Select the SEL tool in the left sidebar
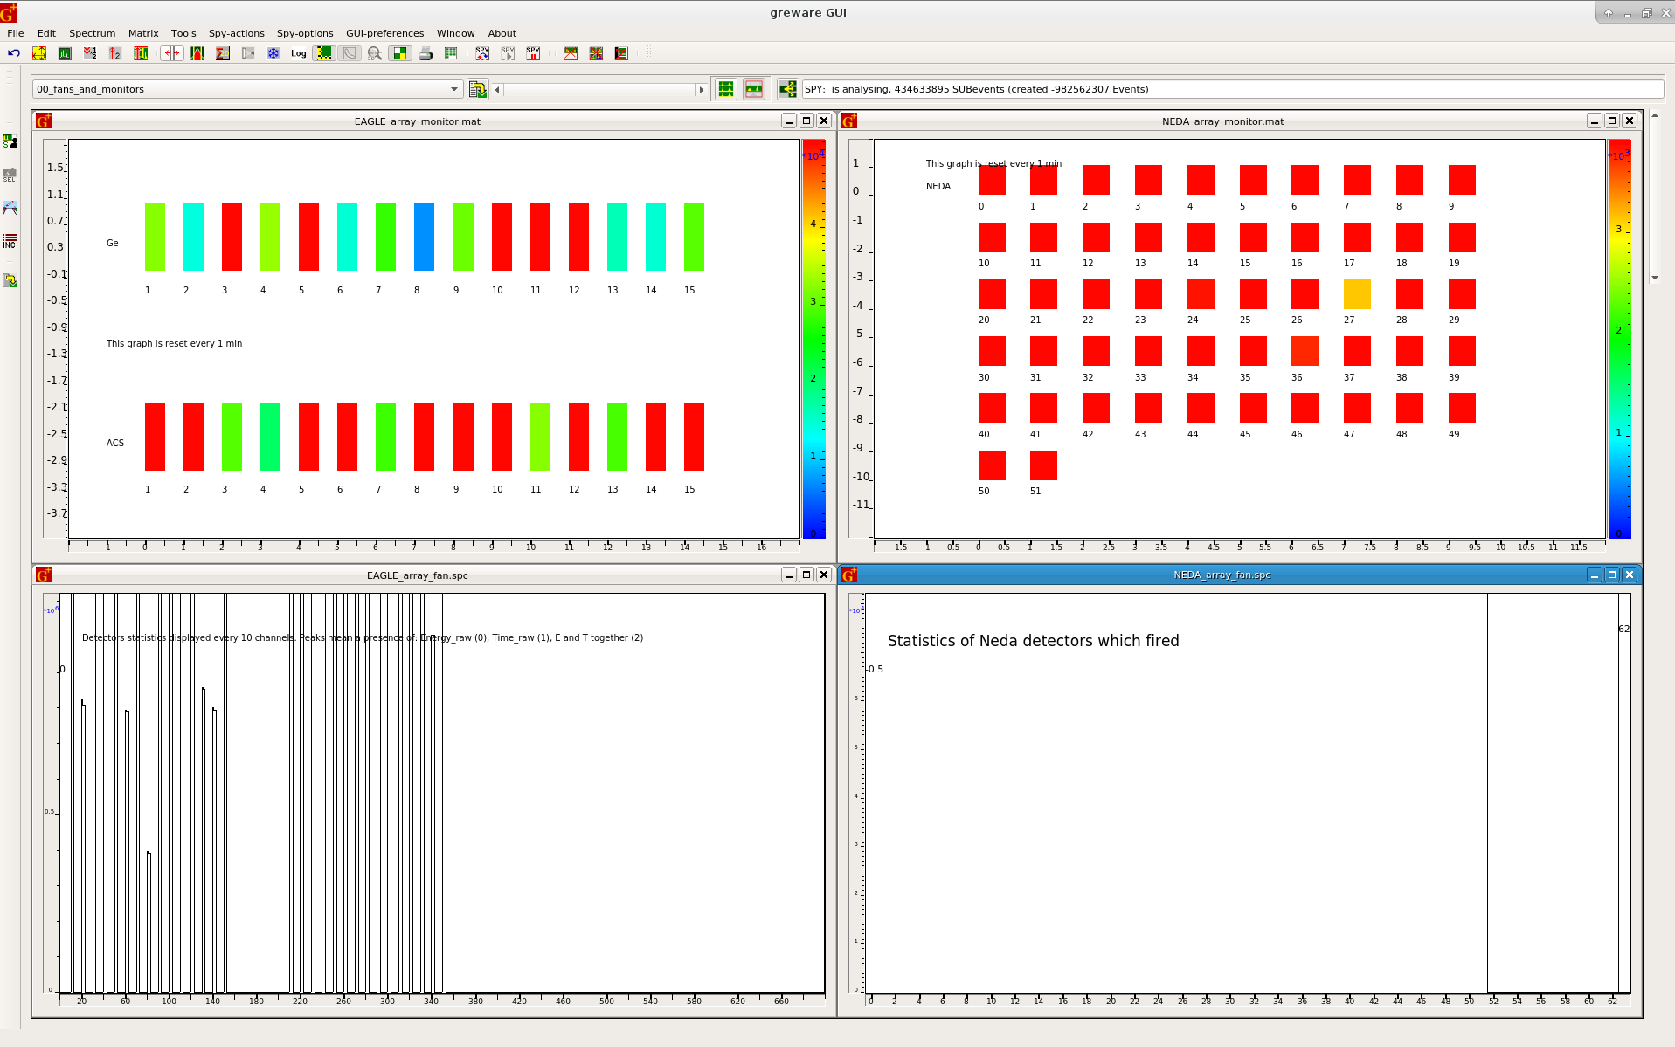 coord(10,175)
